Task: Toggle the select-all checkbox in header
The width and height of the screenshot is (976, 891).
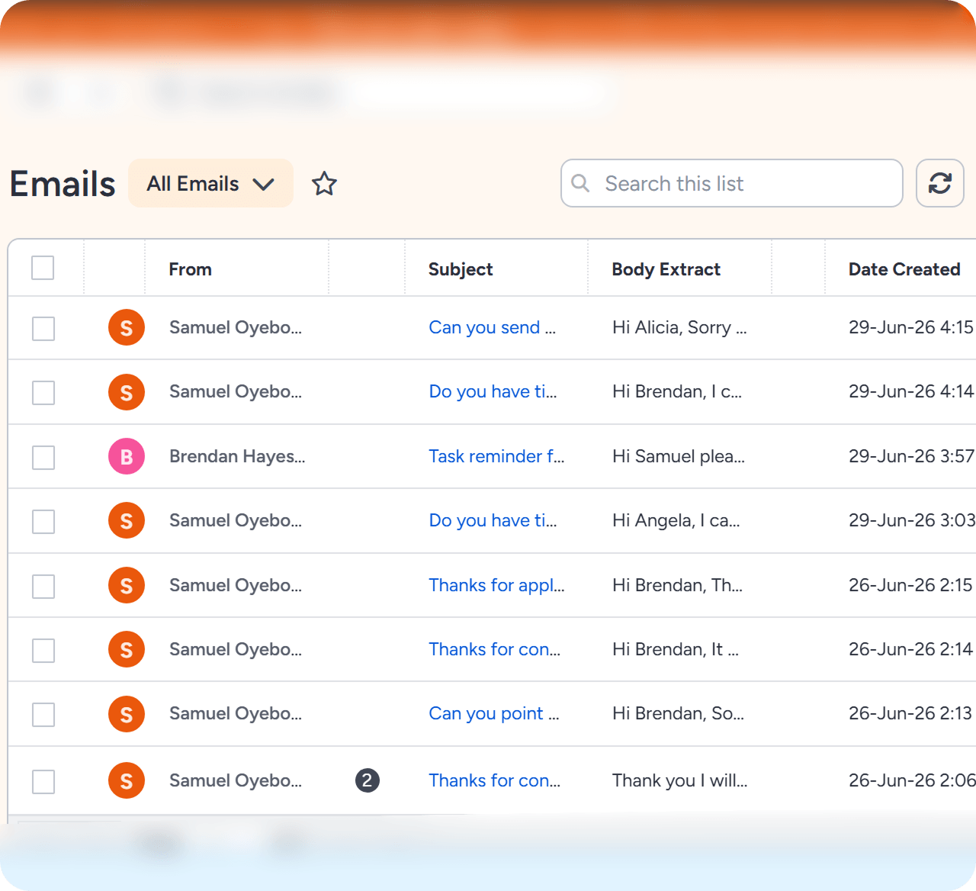Action: pos(43,268)
